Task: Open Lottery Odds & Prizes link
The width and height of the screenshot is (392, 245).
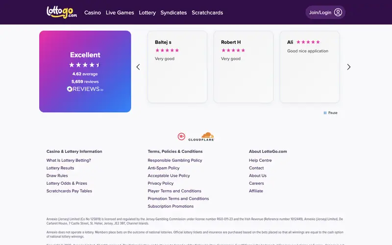Action: (67, 183)
